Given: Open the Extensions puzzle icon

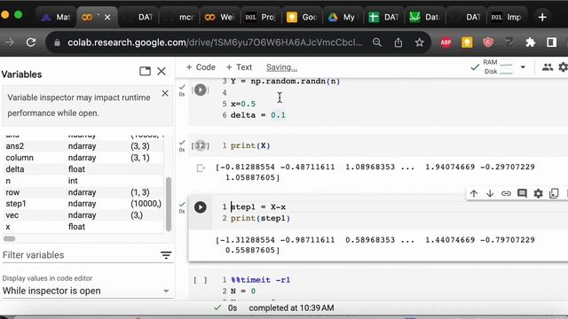Looking at the screenshot, I should click(531, 43).
